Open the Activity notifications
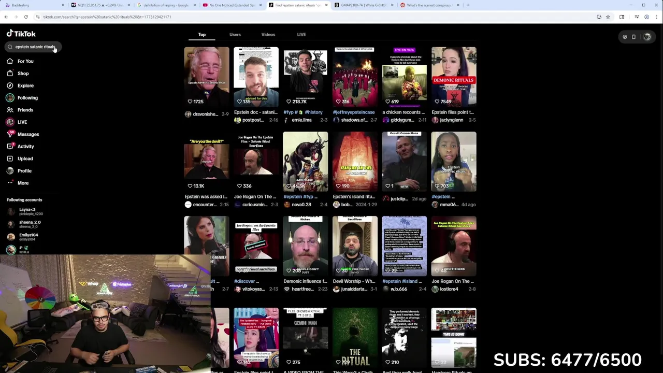 (21, 147)
